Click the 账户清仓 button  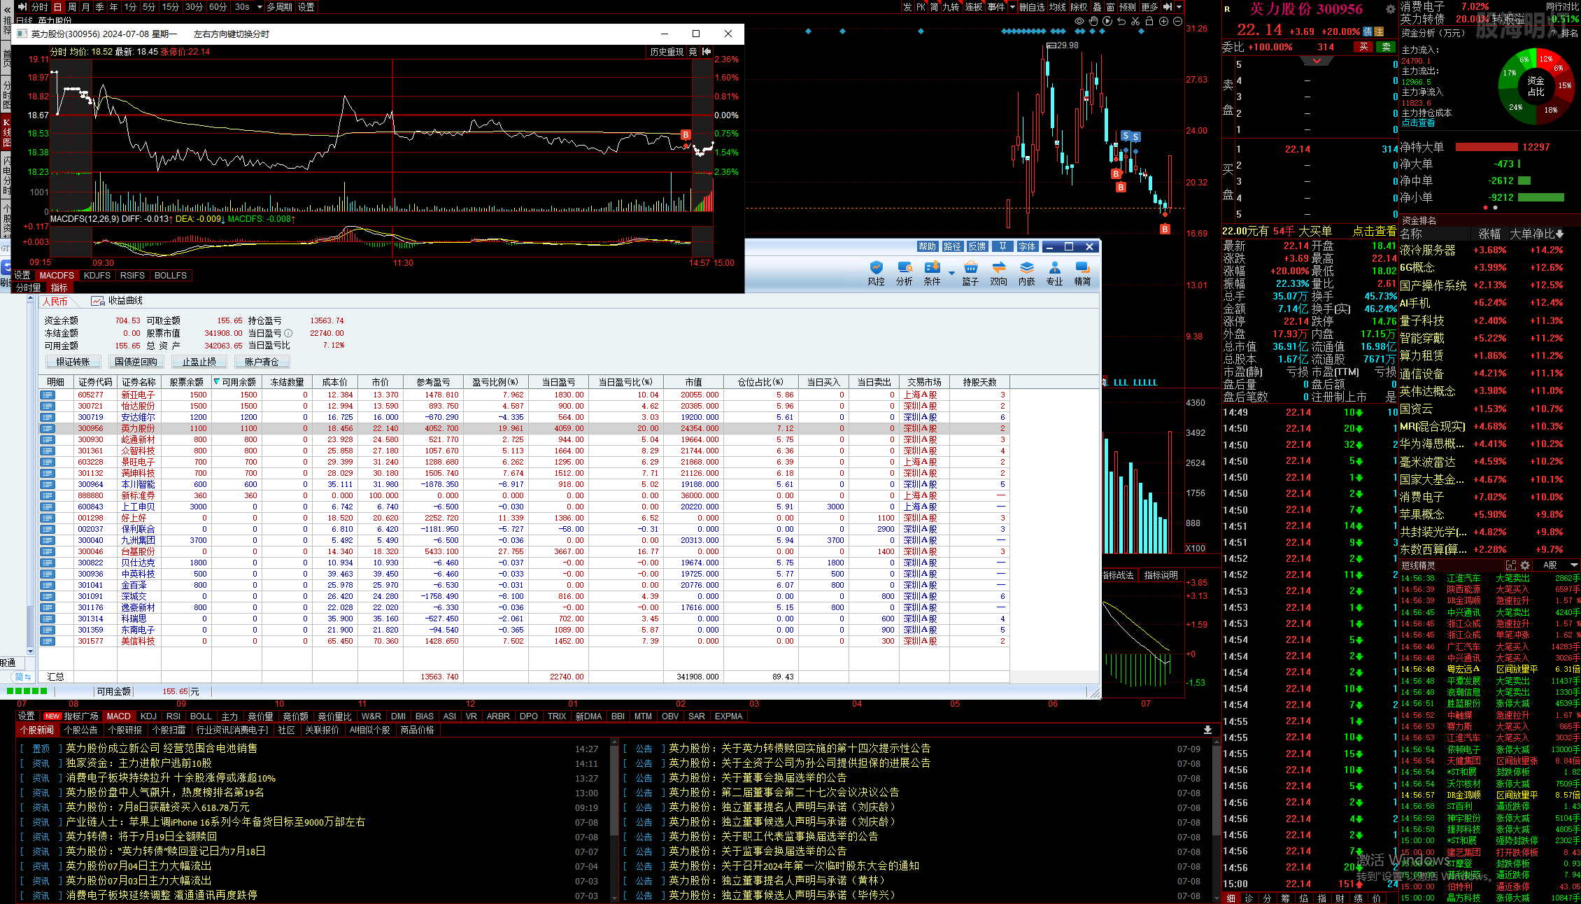point(262,362)
